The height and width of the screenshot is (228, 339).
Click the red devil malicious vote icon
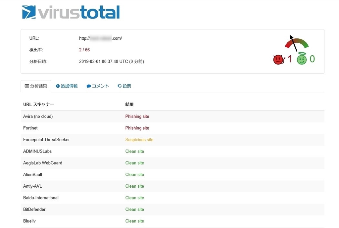coord(279,60)
